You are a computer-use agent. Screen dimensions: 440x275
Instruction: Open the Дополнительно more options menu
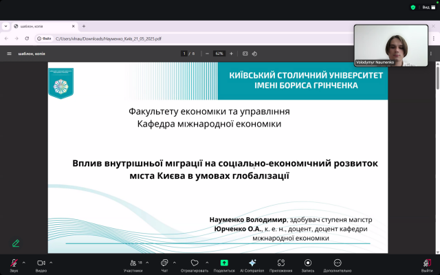(337, 263)
